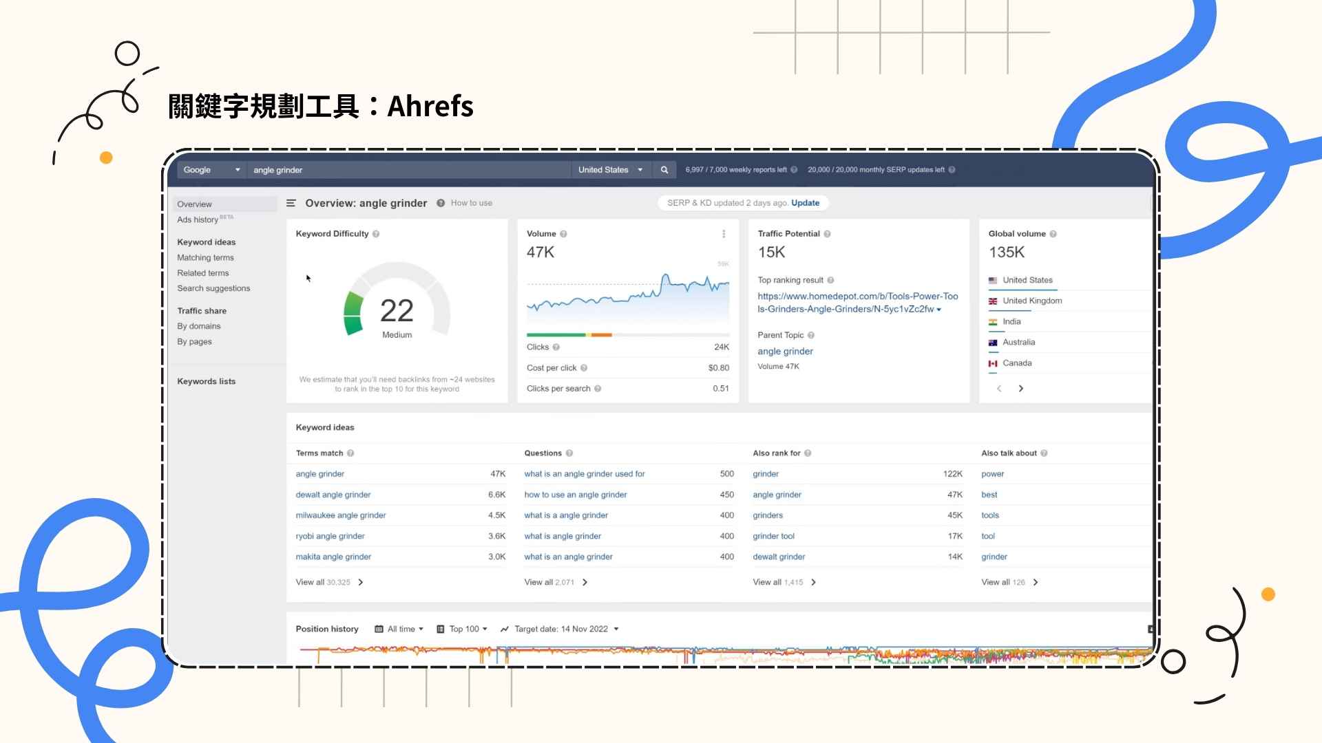Open the hamburger menu beside Overview title

[291, 203]
